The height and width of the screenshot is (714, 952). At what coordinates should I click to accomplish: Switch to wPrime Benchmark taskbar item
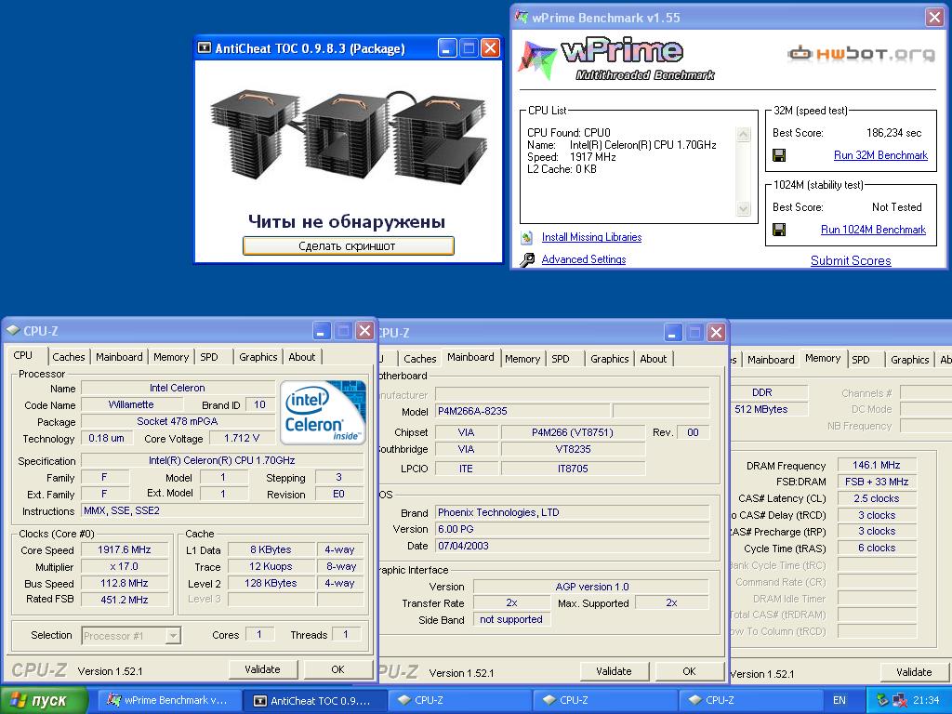click(168, 700)
